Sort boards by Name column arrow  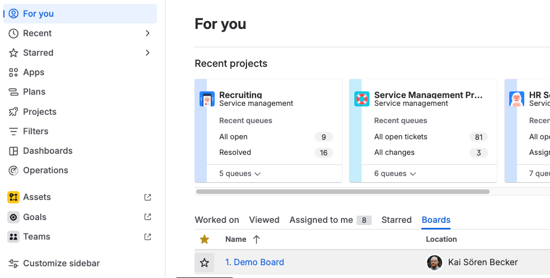coord(257,240)
